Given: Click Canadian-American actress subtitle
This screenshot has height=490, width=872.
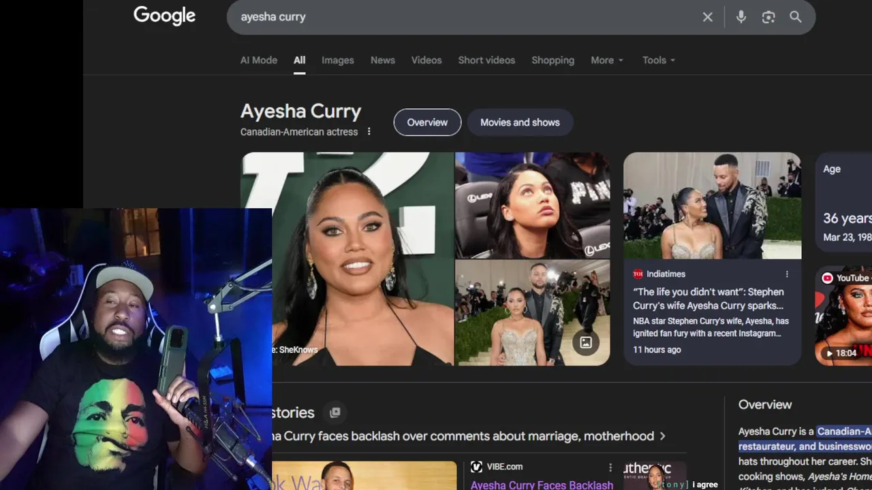Looking at the screenshot, I should point(299,131).
